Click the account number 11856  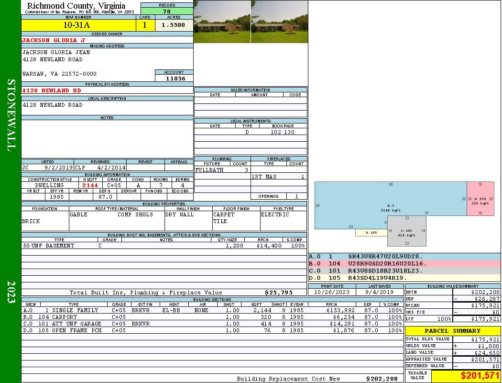[174, 78]
